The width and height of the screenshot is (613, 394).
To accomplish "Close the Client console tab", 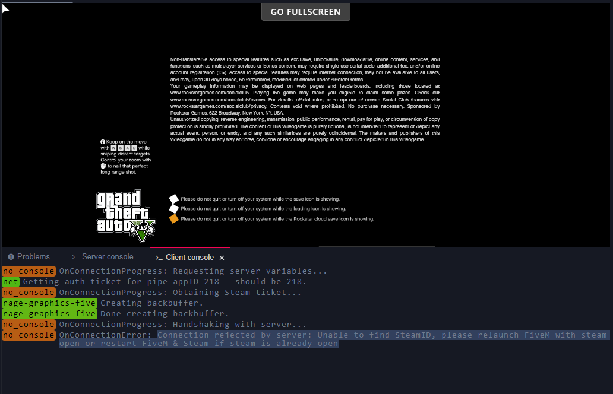I will click(222, 258).
